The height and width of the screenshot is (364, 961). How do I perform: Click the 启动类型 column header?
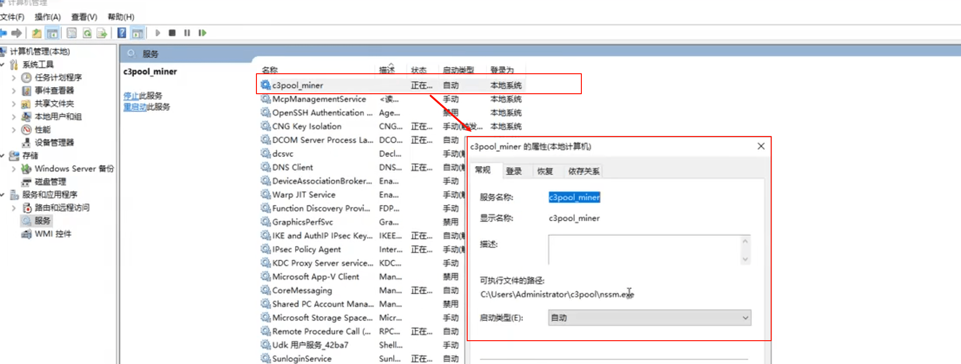[x=458, y=70]
